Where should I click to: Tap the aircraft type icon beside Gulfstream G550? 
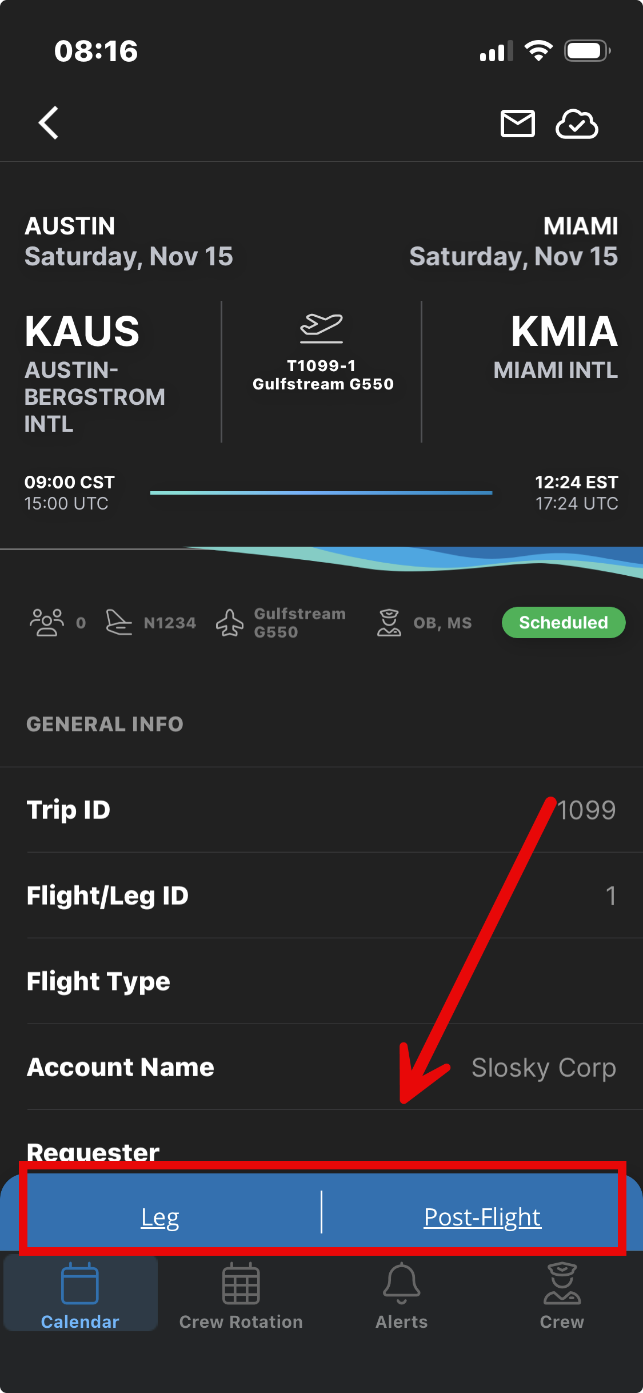[x=230, y=623]
